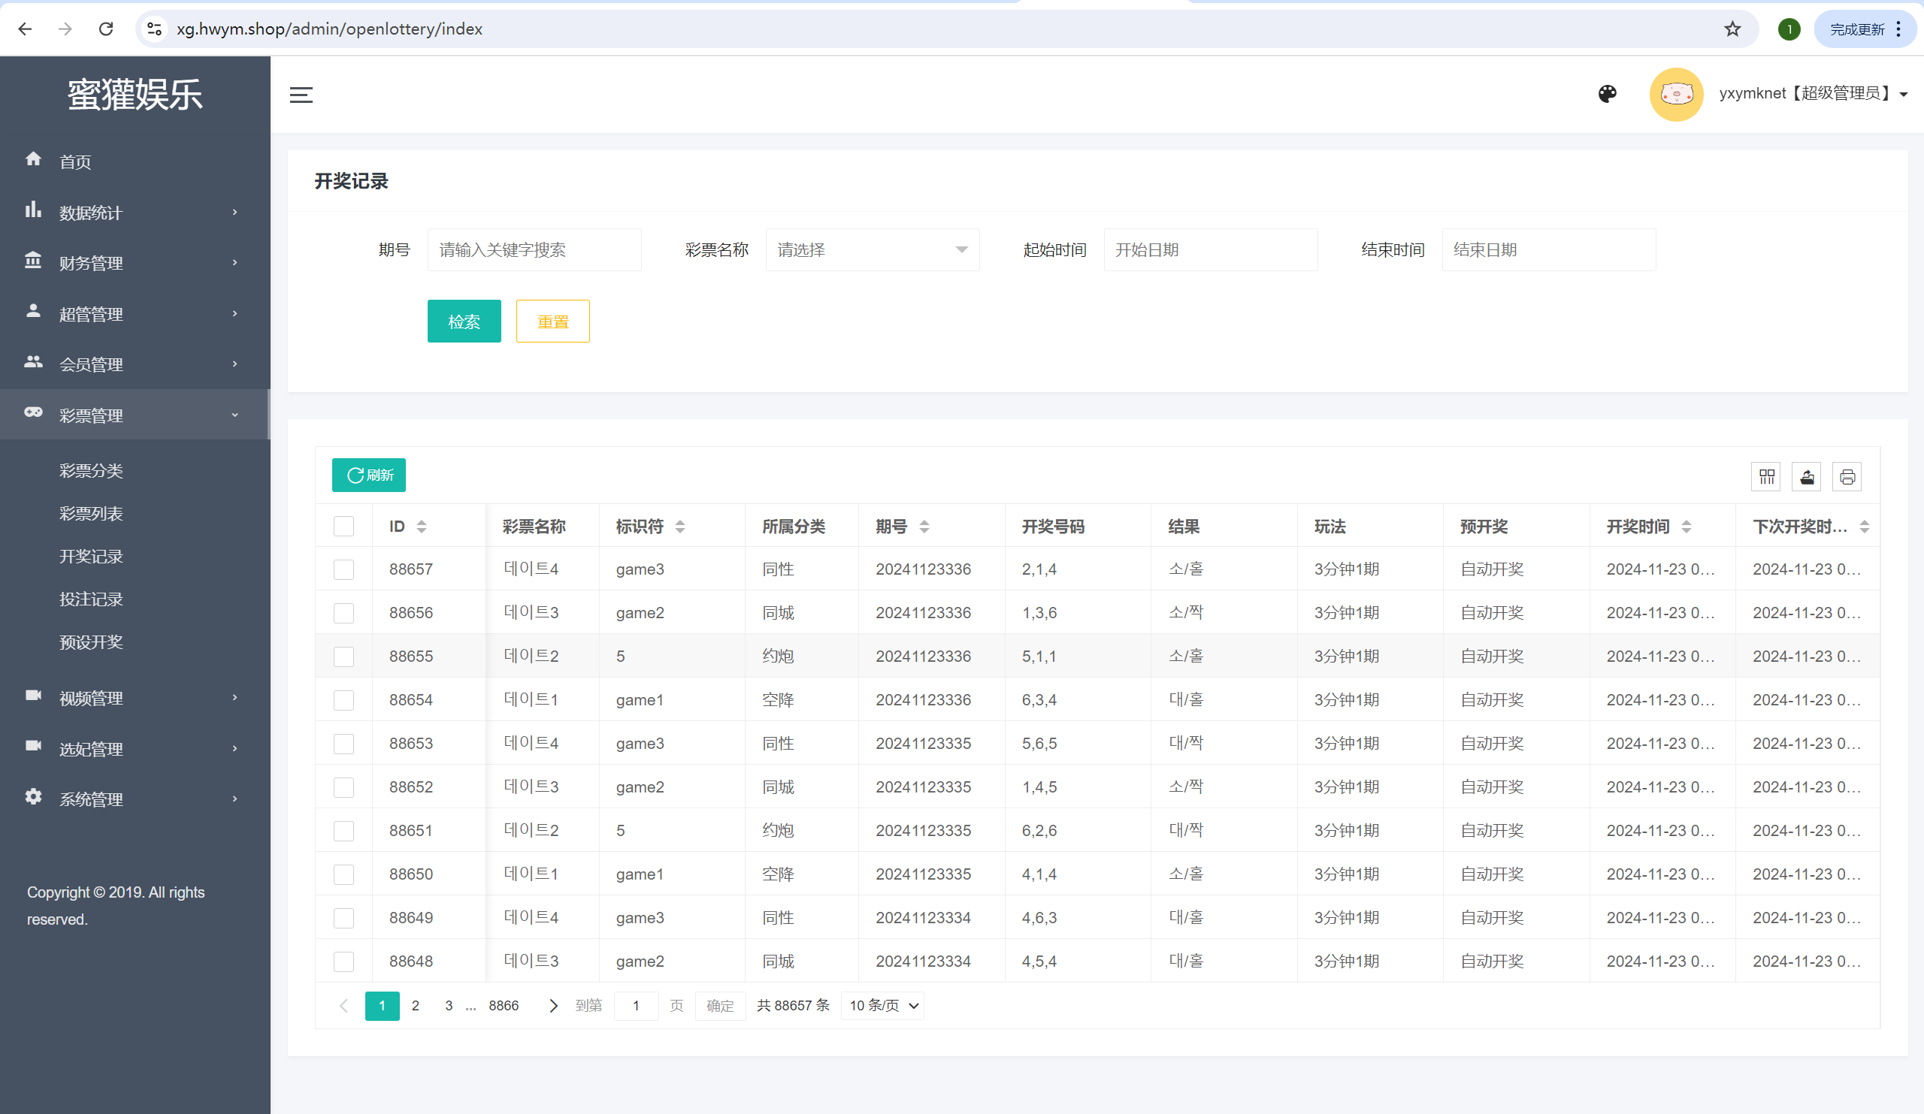Go to page 2

click(416, 1006)
